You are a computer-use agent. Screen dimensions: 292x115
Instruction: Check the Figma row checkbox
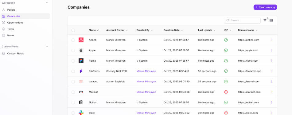(73, 61)
